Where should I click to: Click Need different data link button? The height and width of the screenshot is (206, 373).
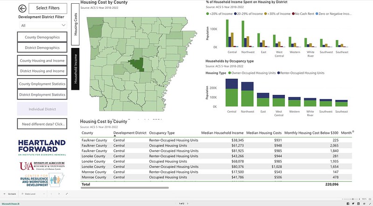42,124
